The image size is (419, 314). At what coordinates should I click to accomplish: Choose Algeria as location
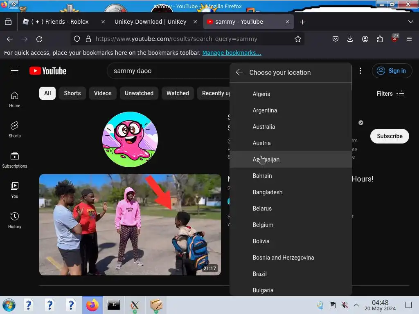[291, 94]
